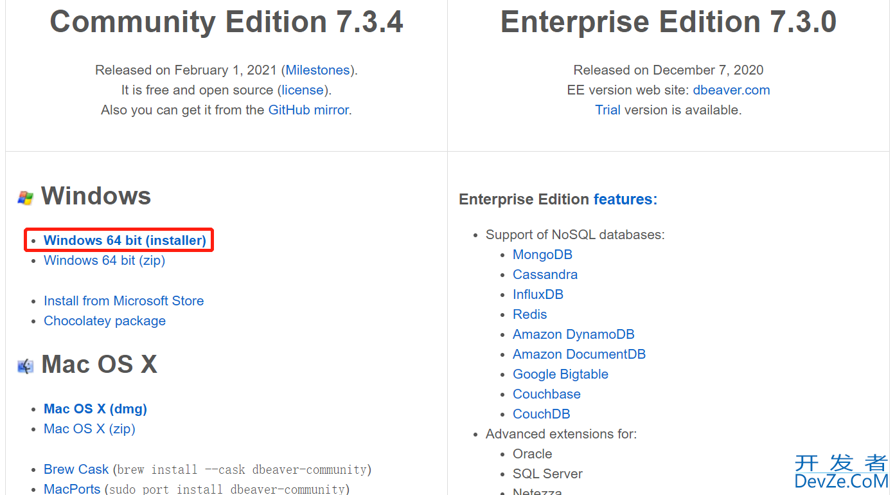Open the MacPorts link
This screenshot has height=495, width=895.
click(72, 489)
